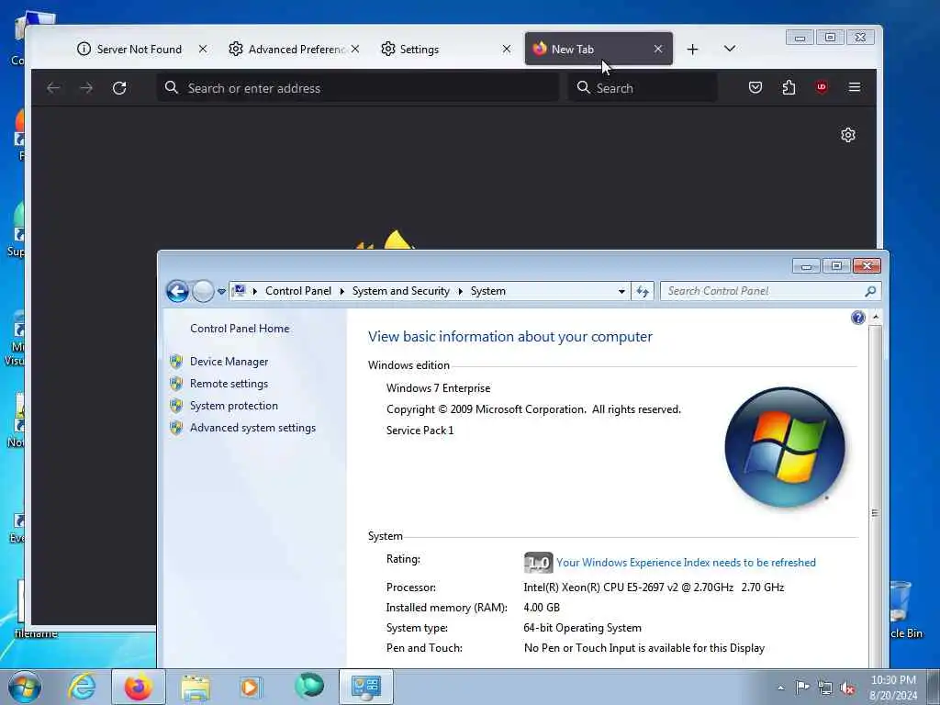Image resolution: width=940 pixels, height=705 pixels.
Task: Click the System and Security breadcrumb
Action: point(400,291)
